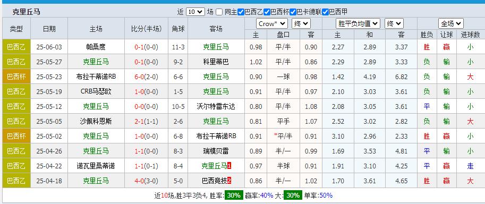Click the 客场 column header

216,29
